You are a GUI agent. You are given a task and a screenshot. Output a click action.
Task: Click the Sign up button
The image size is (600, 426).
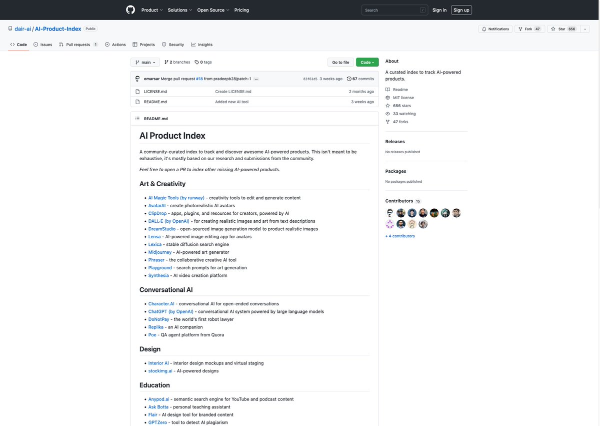point(461,10)
